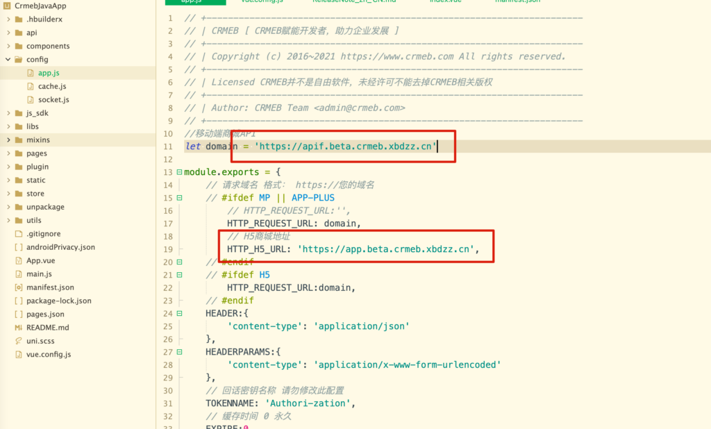Open package-lock.json from project tree
Image resolution: width=711 pixels, height=429 pixels.
(x=59, y=301)
